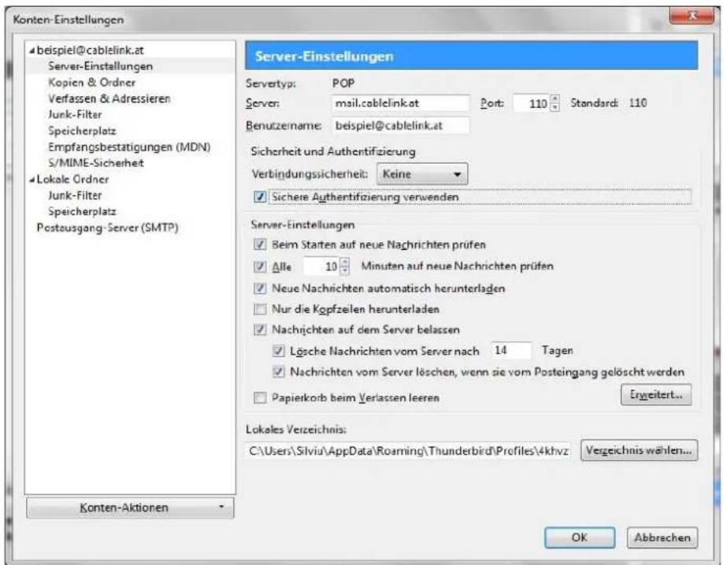Open the Konten-Aktionen dropdown
Screen dimensions: 723x565
130,507
